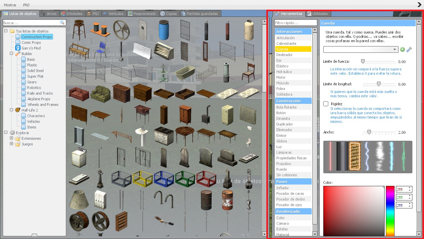Spawn the white lockers prop
Screen dimensions: 424x239
point(100,199)
